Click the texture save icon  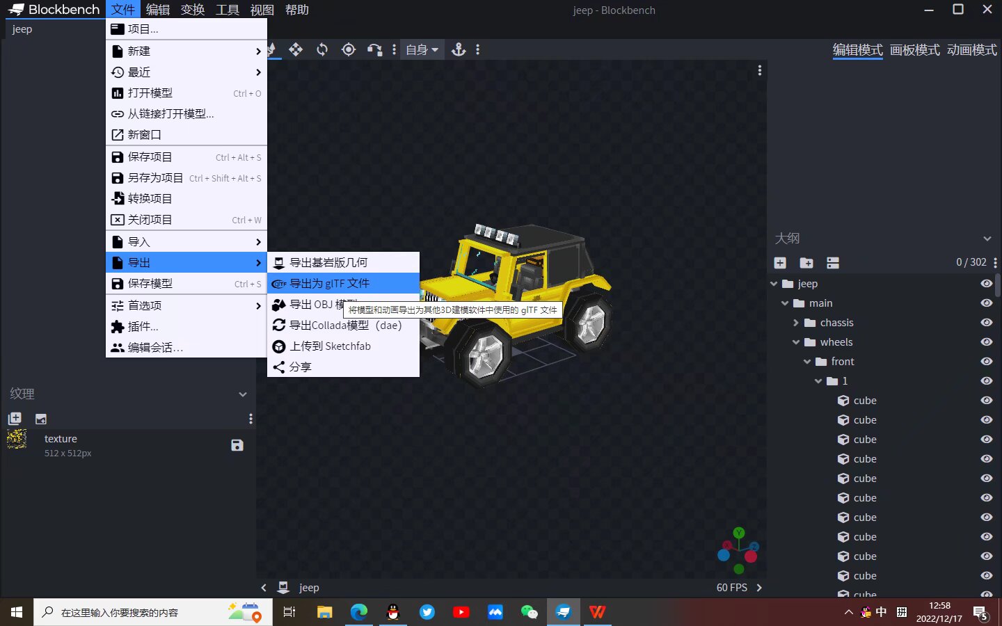[237, 445]
